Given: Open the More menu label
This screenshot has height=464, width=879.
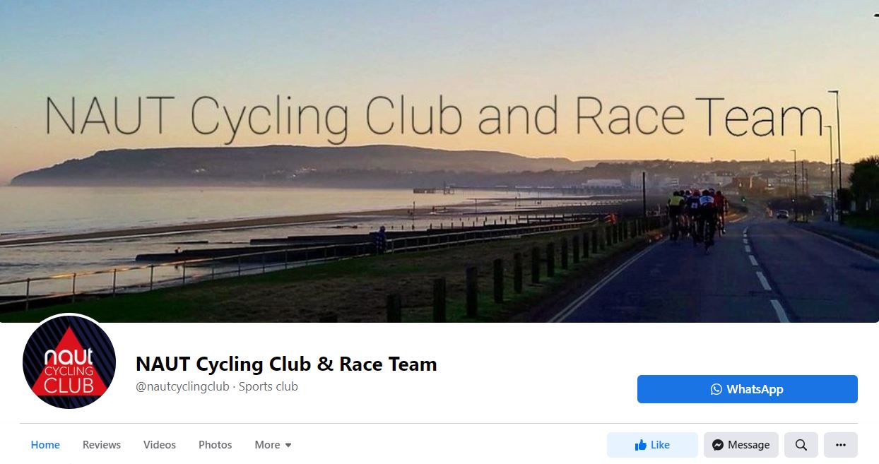Looking at the screenshot, I should point(267,445).
